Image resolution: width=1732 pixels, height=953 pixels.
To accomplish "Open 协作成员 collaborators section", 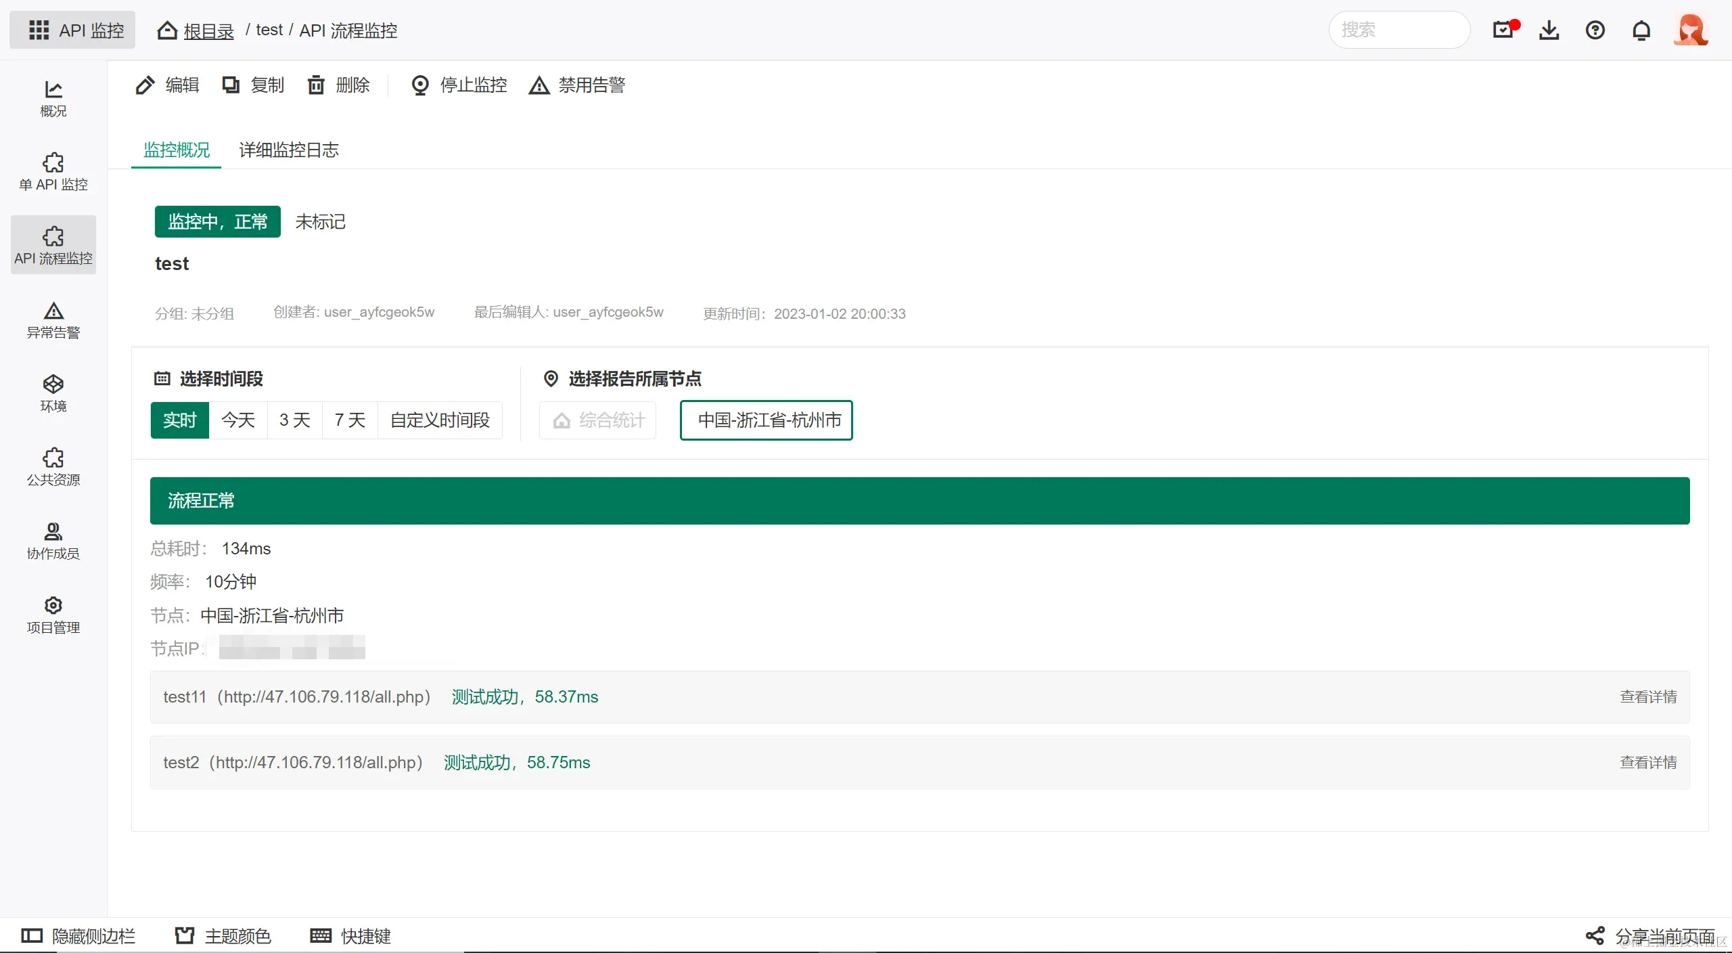I will tap(53, 541).
